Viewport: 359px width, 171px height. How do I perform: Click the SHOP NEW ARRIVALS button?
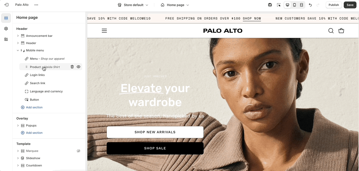(155, 132)
